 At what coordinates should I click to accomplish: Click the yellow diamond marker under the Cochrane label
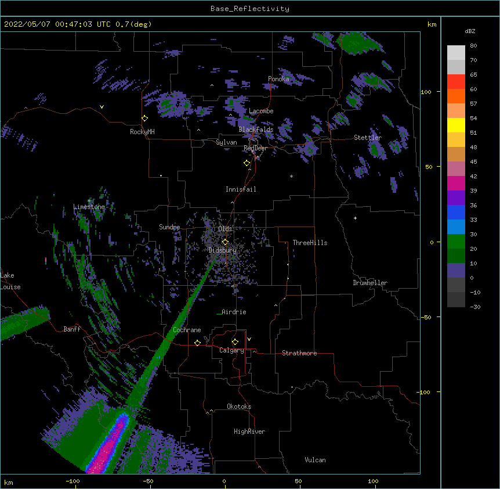(197, 343)
